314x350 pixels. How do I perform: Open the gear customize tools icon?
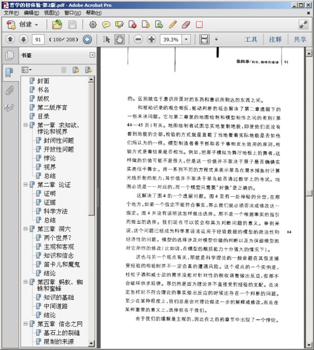tap(93, 25)
